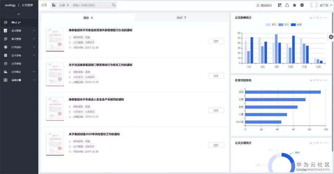
Task: Refresh the 公文数量统计 panel
Action: point(314,18)
